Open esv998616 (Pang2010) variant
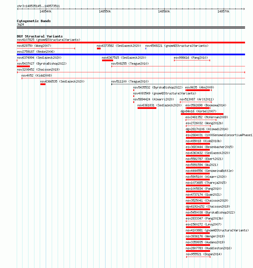The image size is (253, 268). [191, 58]
